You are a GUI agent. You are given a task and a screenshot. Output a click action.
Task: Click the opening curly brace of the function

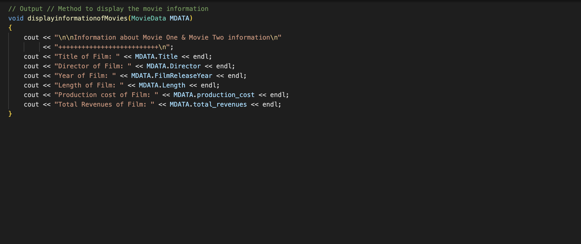tap(10, 27)
